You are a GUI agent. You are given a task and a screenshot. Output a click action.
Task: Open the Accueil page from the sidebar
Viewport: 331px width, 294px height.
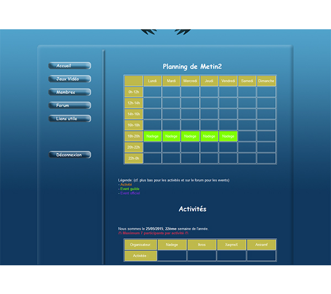(70, 66)
